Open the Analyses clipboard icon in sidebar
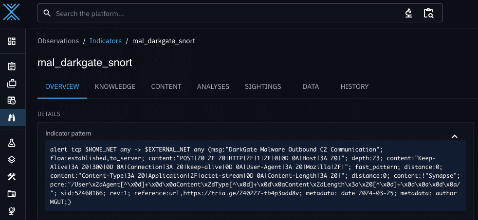The height and width of the screenshot is (220, 478). 12,67
